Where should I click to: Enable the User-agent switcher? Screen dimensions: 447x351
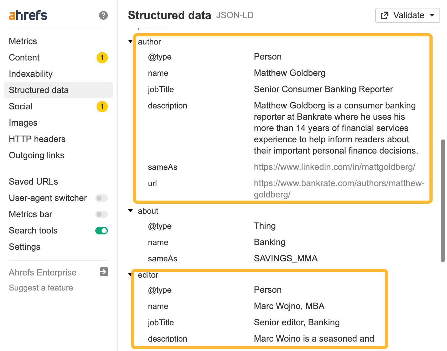(x=101, y=198)
